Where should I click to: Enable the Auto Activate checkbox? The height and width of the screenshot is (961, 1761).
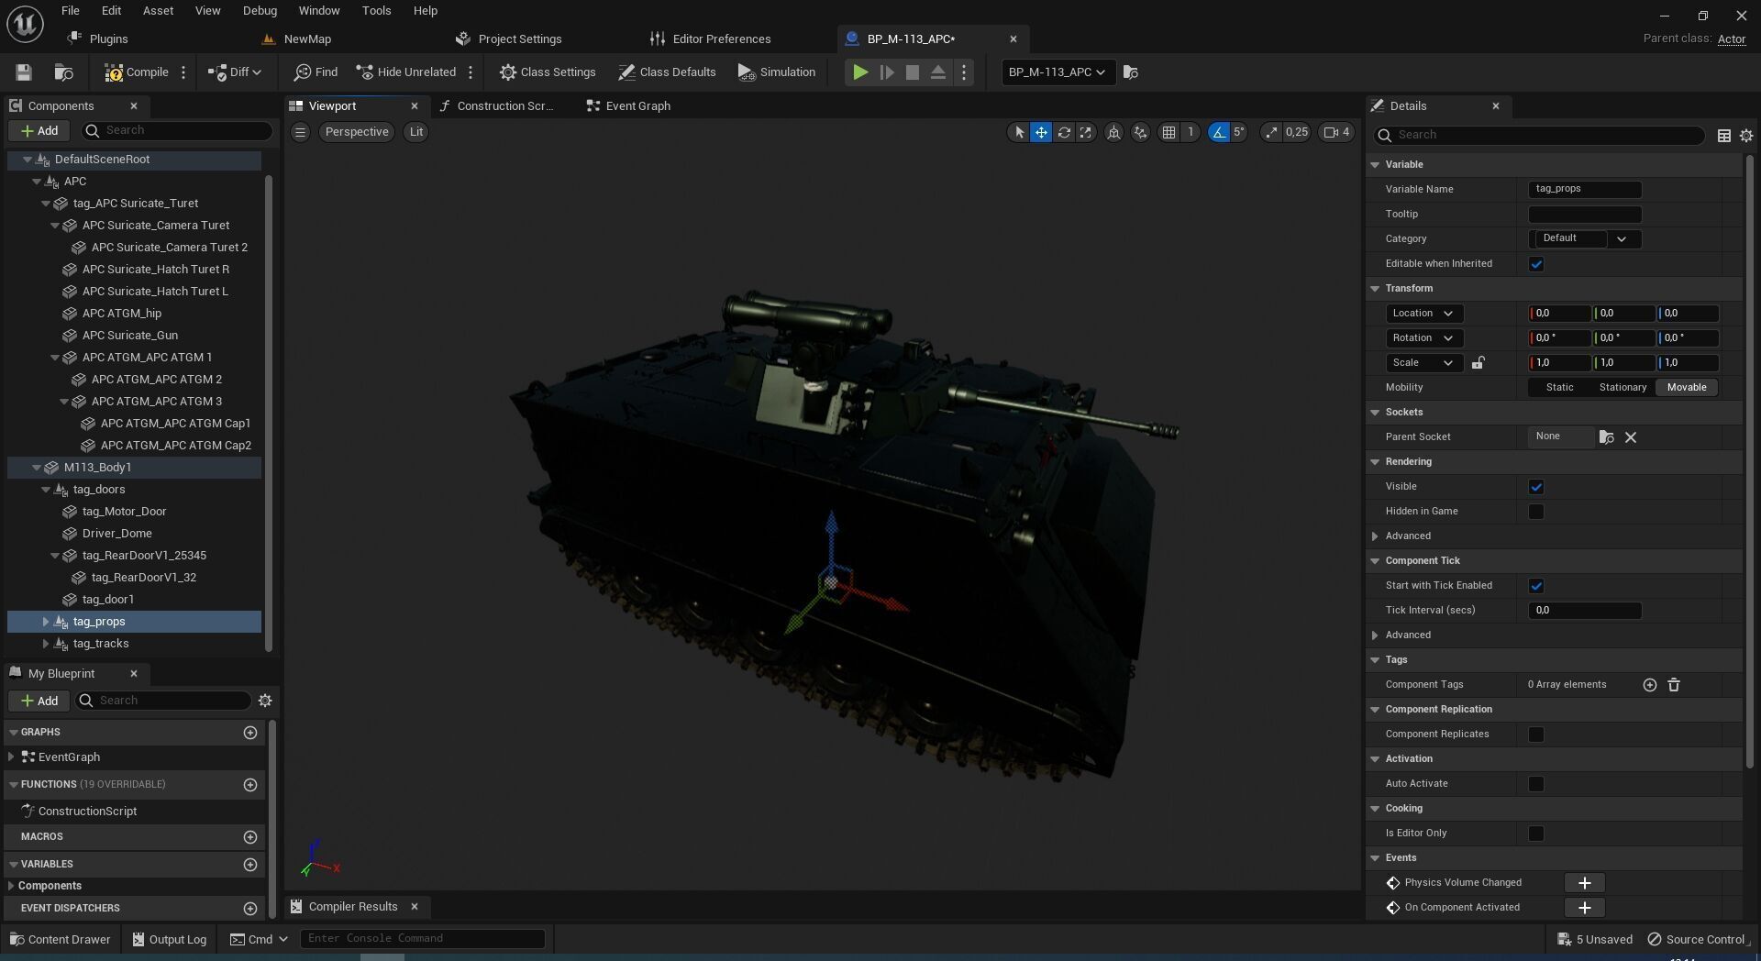tap(1536, 784)
